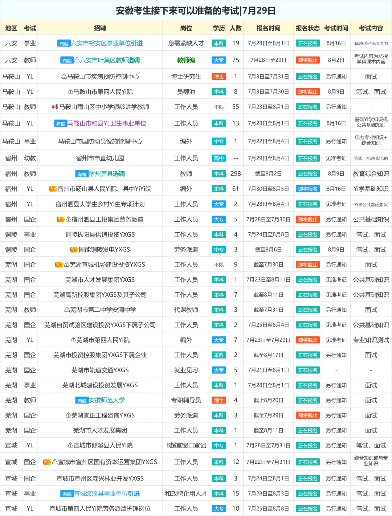The height and width of the screenshot is (516, 392).
Task: Click the megaphone icon beside 马鞍山雨山区中小学银龄讲学教师
Action: point(55,107)
